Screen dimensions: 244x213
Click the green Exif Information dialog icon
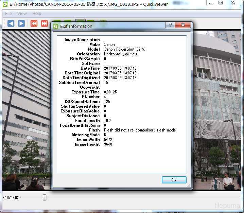click(x=56, y=26)
